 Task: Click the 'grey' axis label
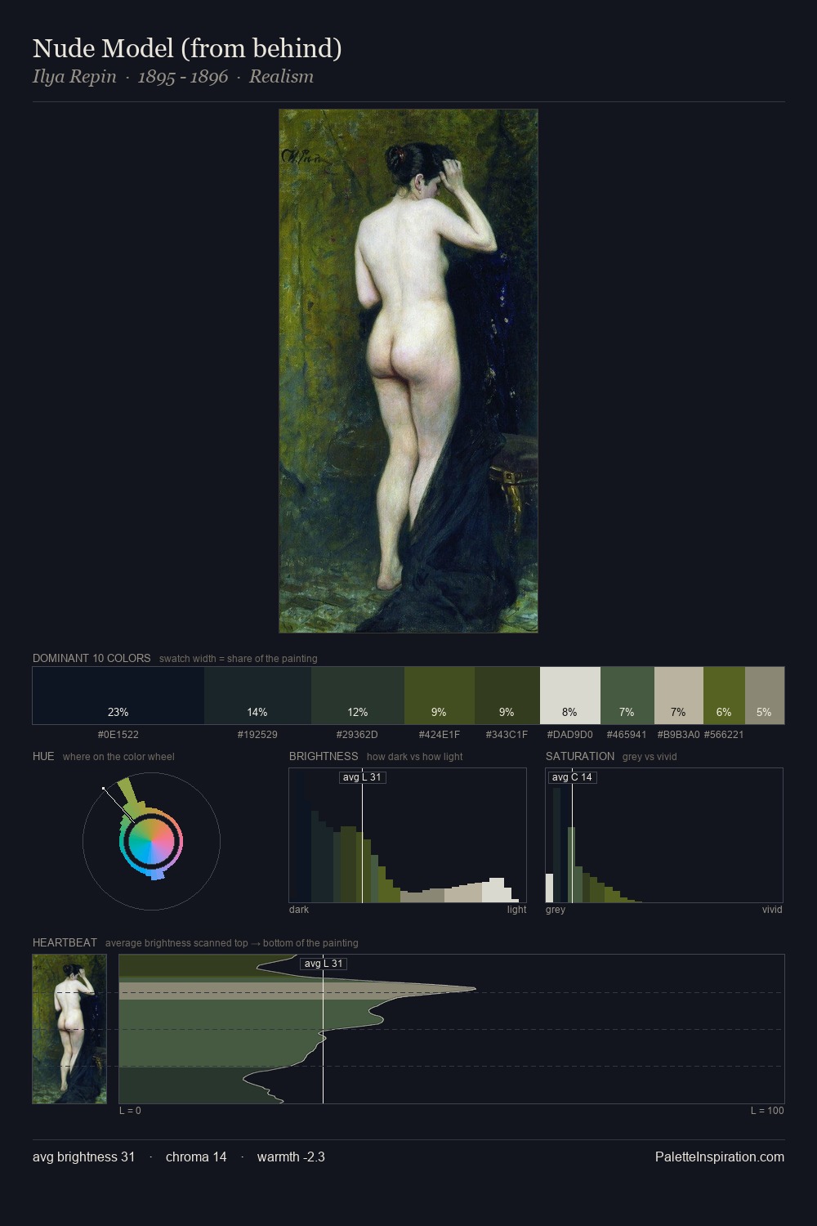coord(556,910)
